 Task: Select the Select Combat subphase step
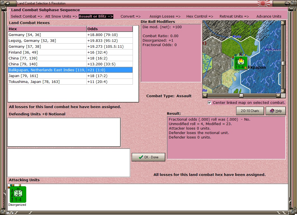pos(27,16)
